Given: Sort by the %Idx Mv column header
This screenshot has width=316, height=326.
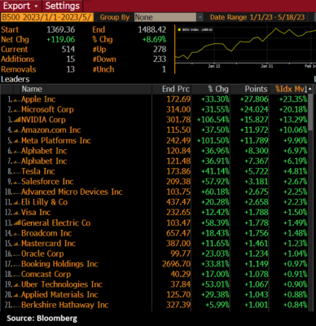Looking at the screenshot, I should click(291, 89).
